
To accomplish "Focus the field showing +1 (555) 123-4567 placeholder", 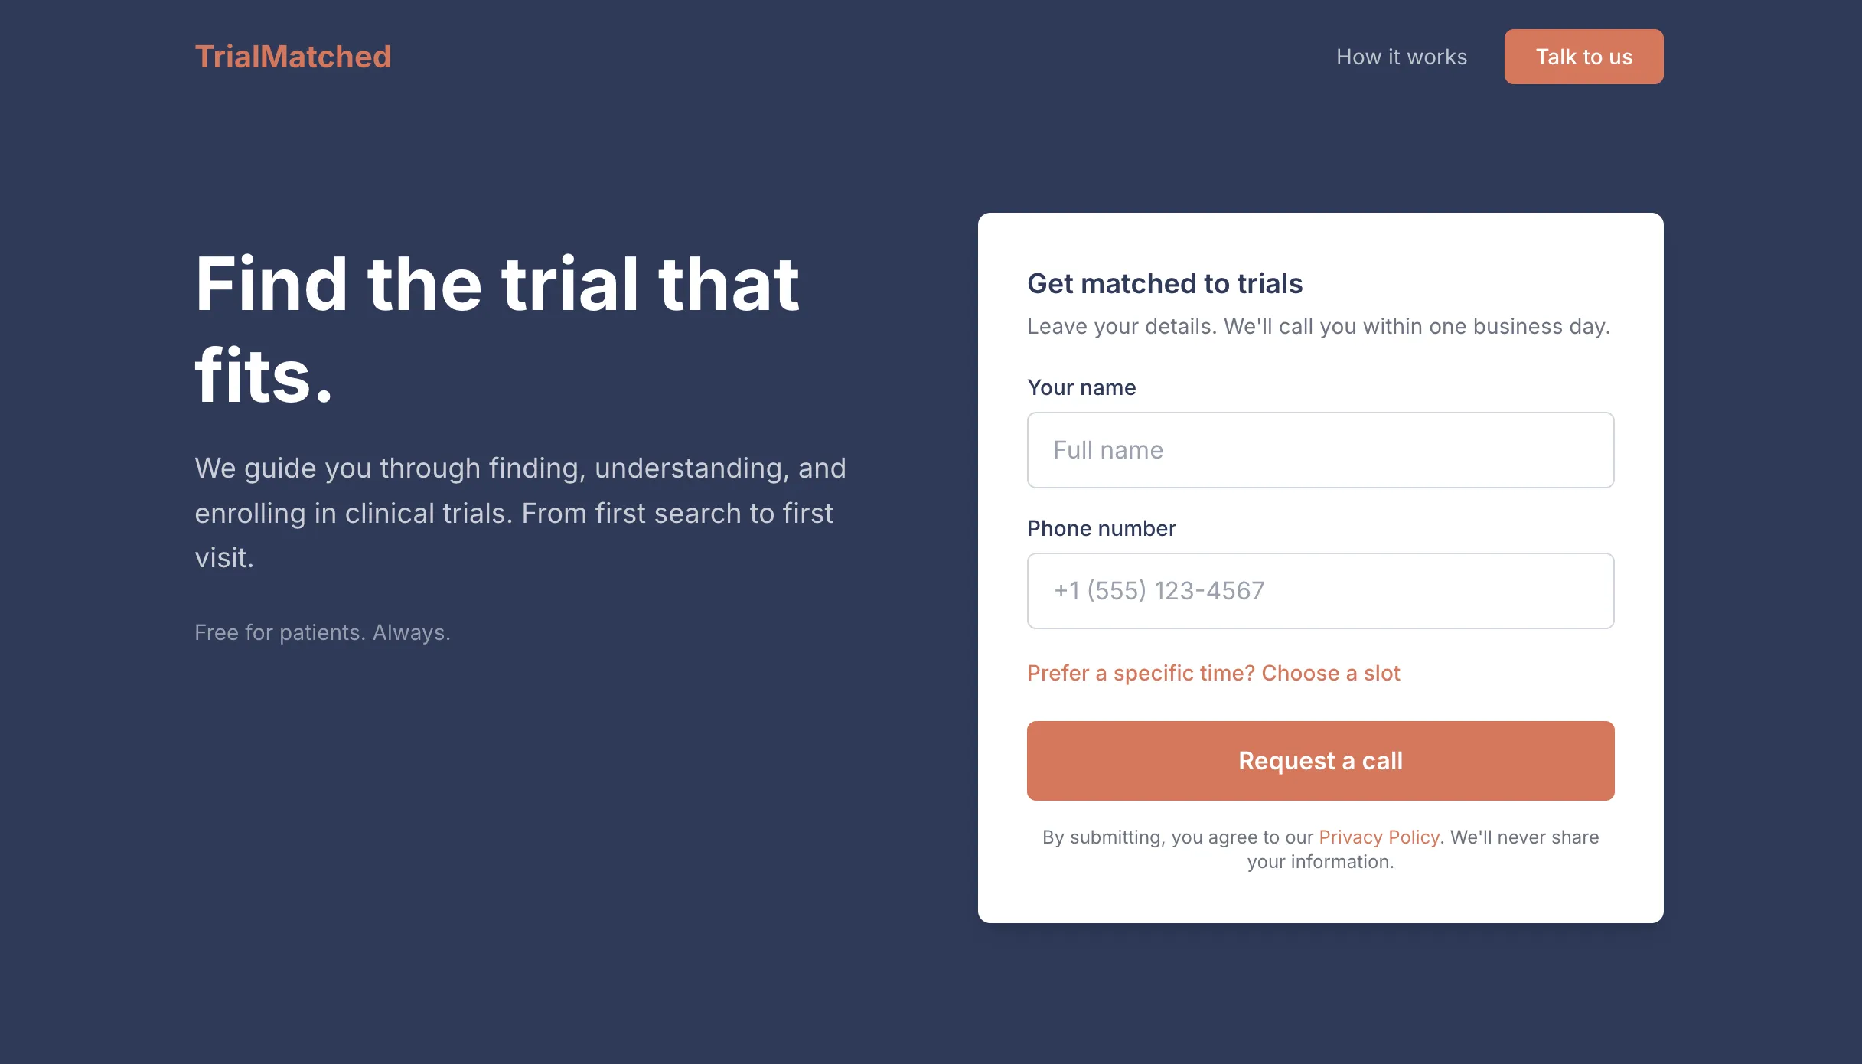I will [x=1319, y=590].
